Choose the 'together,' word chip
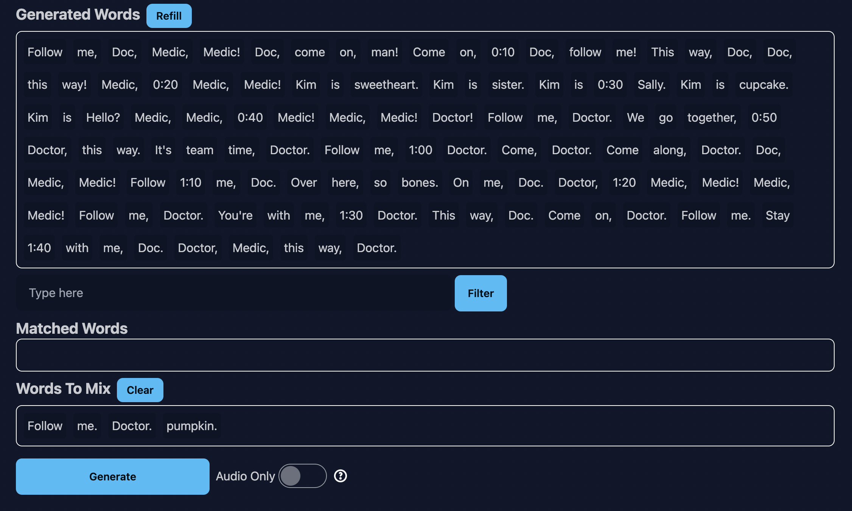The height and width of the screenshot is (511, 852). 712,118
